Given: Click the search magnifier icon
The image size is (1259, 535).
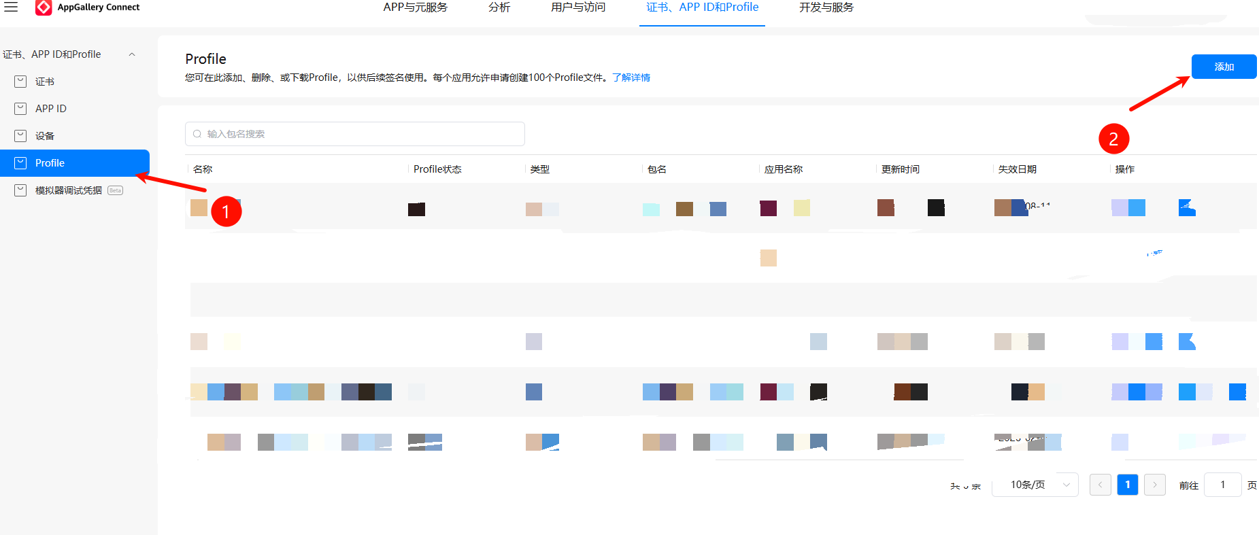Looking at the screenshot, I should 197,134.
